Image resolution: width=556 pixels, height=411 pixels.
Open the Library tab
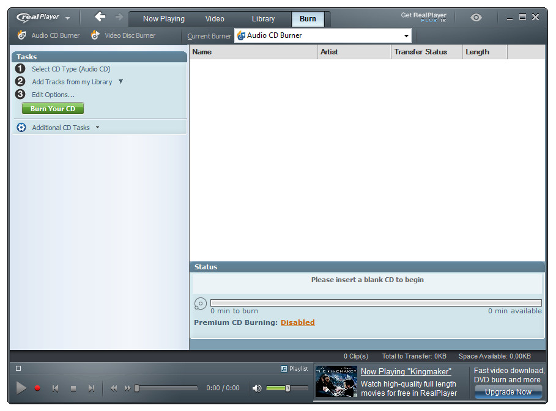click(x=263, y=19)
